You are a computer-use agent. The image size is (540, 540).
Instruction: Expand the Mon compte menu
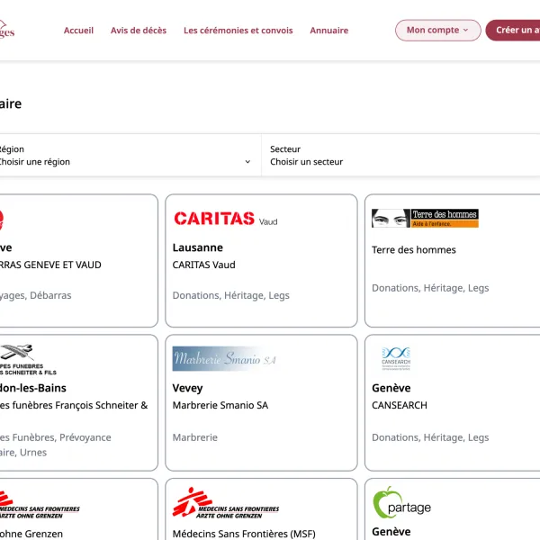click(x=436, y=31)
